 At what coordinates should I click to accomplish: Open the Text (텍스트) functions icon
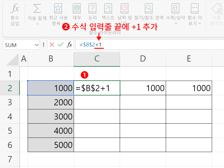point(108,8)
